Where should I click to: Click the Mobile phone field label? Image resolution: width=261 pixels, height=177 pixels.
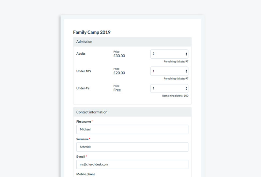(86, 174)
